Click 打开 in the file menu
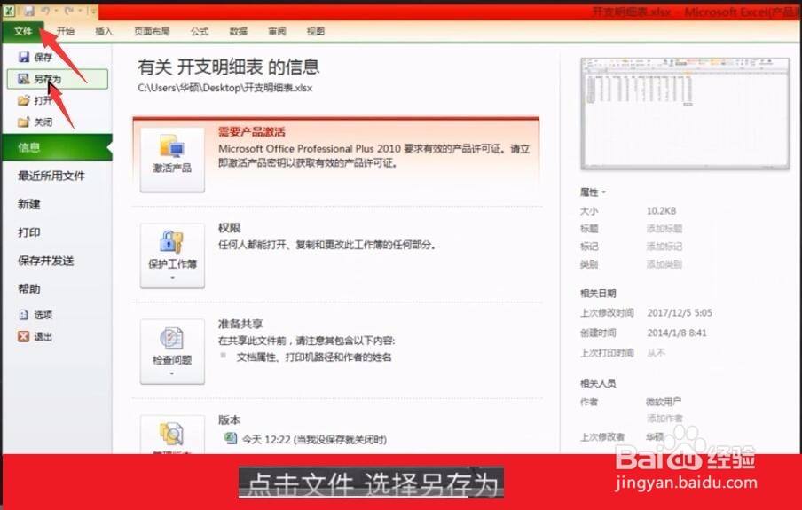The width and height of the screenshot is (802, 510). click(x=35, y=100)
